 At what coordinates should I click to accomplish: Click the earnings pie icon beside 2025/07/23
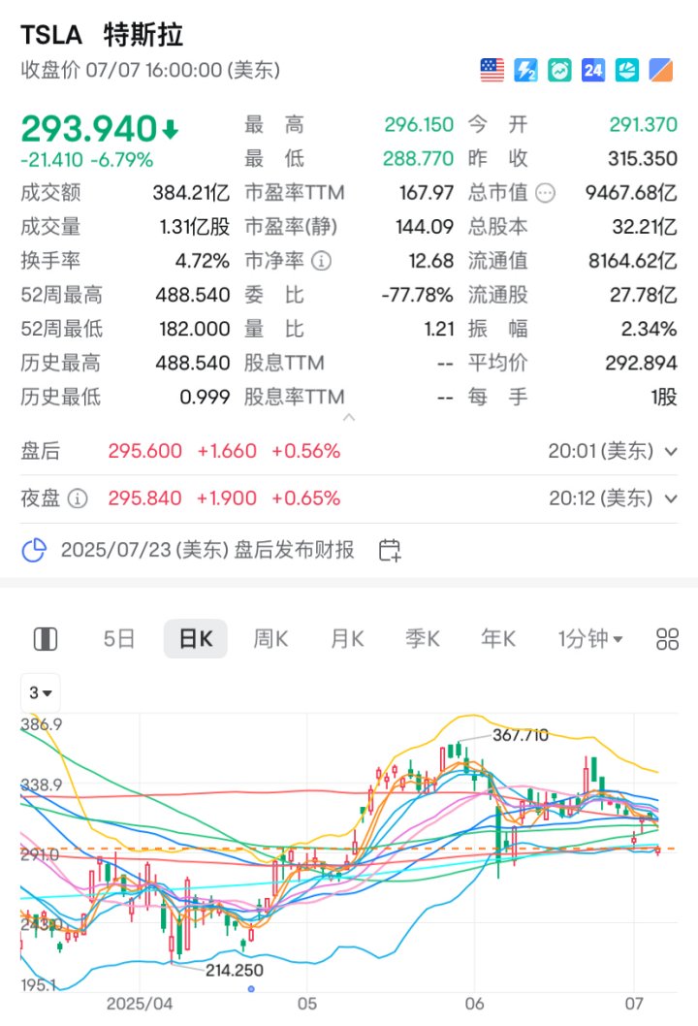(x=34, y=550)
